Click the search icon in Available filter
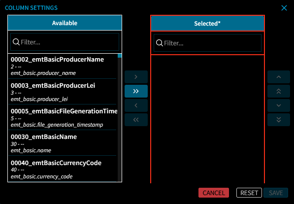Screen dimensions: 294x204 click(16, 42)
